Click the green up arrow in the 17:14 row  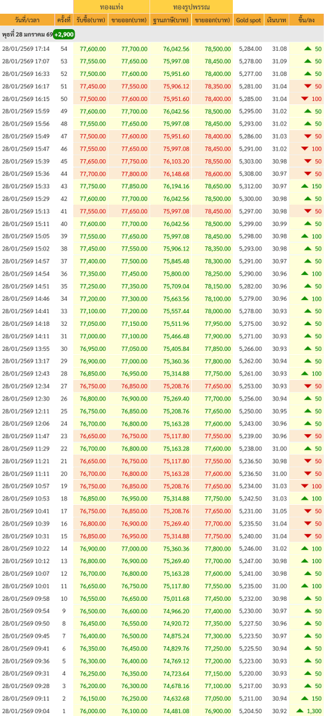pos(307,48)
